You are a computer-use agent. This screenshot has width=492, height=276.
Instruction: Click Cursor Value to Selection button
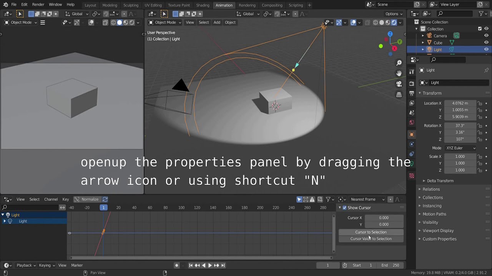371,239
